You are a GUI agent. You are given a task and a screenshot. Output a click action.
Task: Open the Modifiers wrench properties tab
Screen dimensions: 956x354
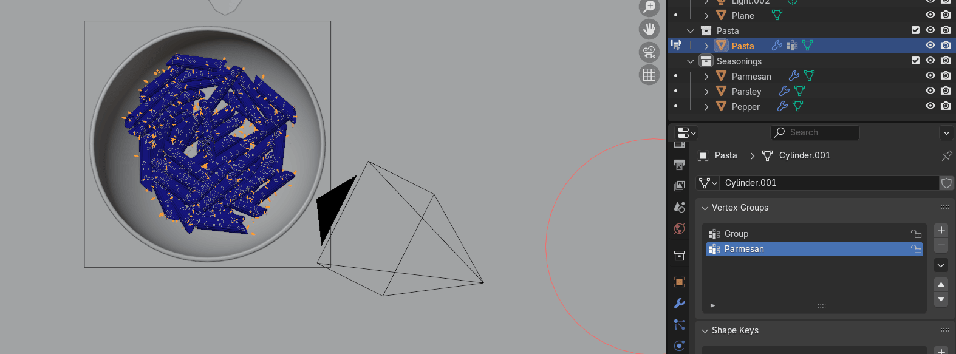click(679, 303)
